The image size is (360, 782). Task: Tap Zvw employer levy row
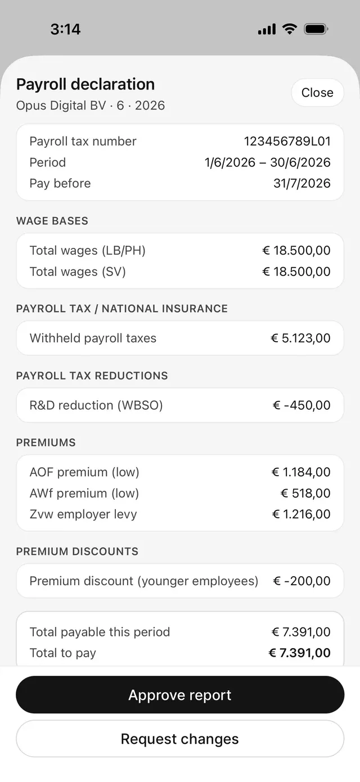(180, 514)
